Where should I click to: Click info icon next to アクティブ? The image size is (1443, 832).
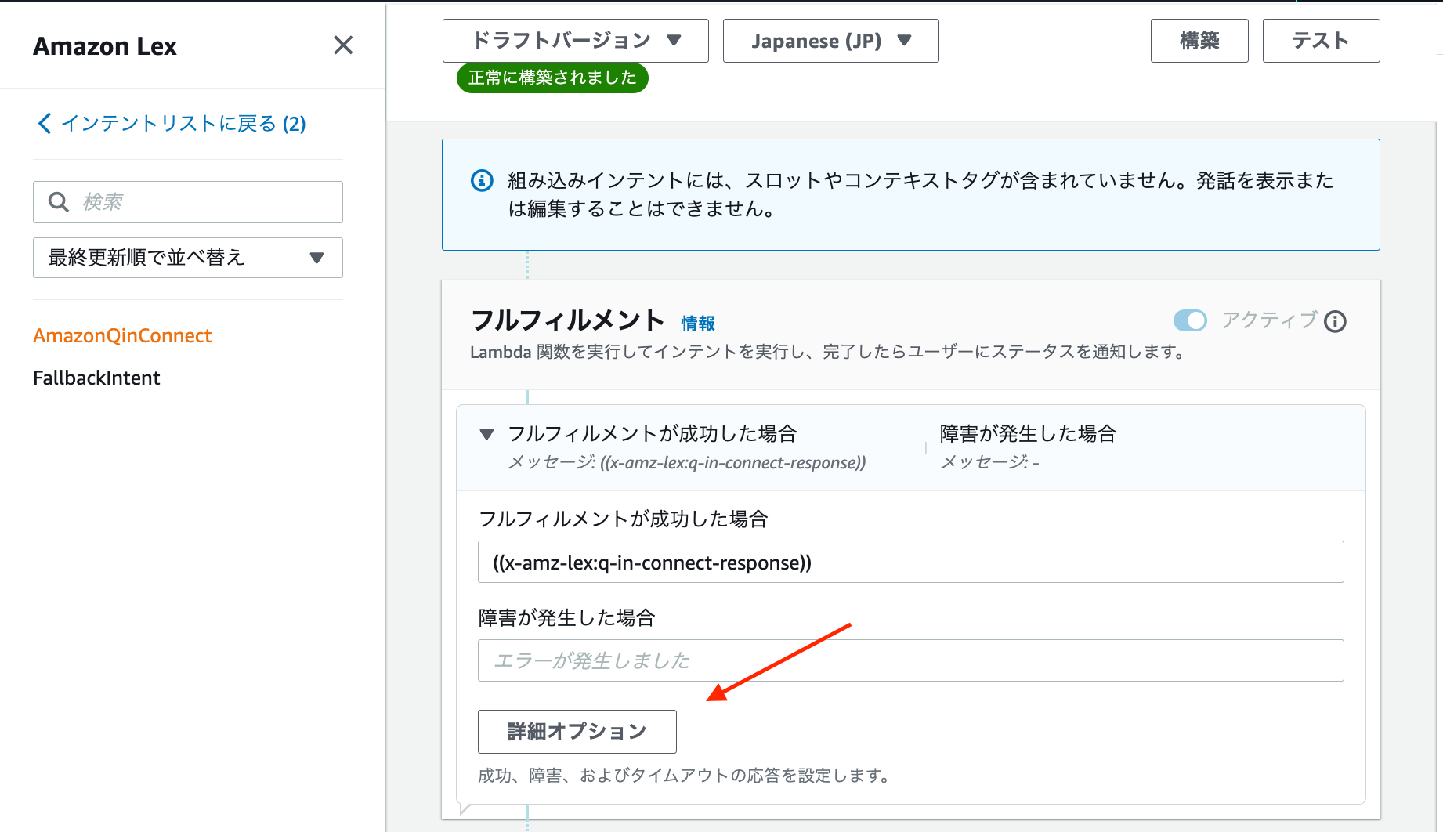pos(1335,321)
